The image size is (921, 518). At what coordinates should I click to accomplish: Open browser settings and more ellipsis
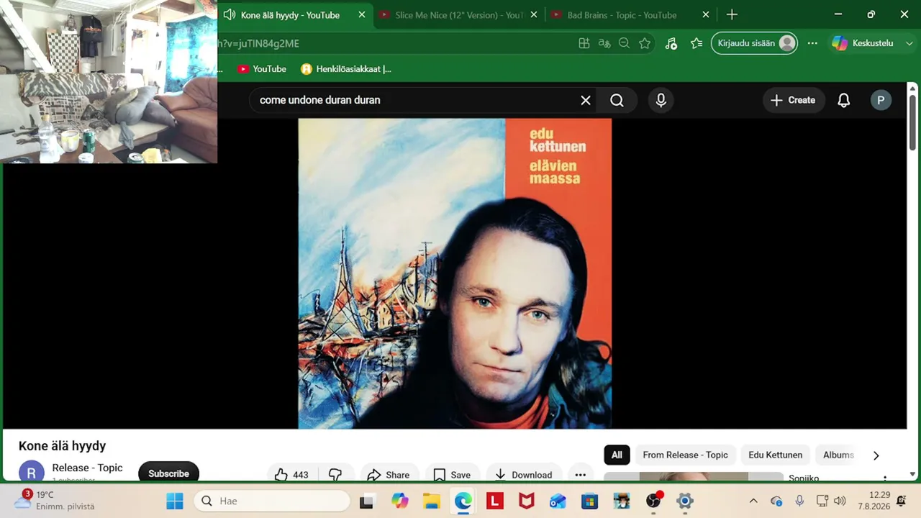point(812,43)
